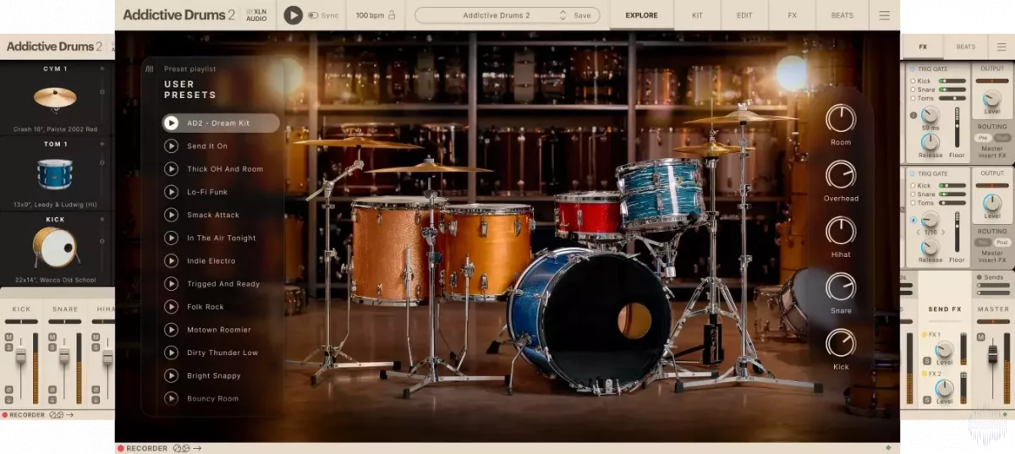
Task: Enable Toms in the lower TRIG GATE
Action: 913,203
